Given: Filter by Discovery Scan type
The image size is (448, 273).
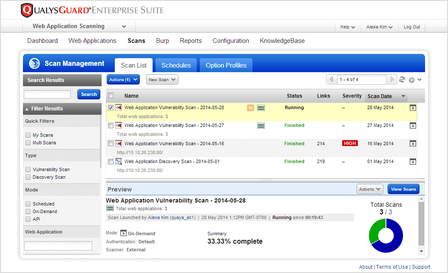Looking at the screenshot, I should [x=28, y=177].
